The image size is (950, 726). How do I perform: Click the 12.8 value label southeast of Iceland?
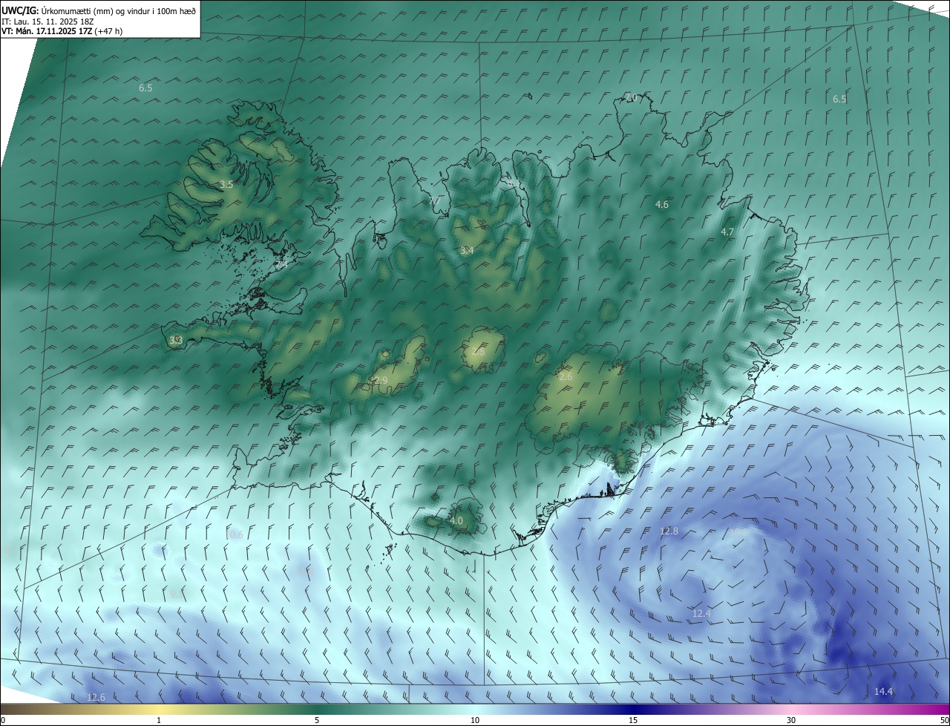tap(669, 531)
